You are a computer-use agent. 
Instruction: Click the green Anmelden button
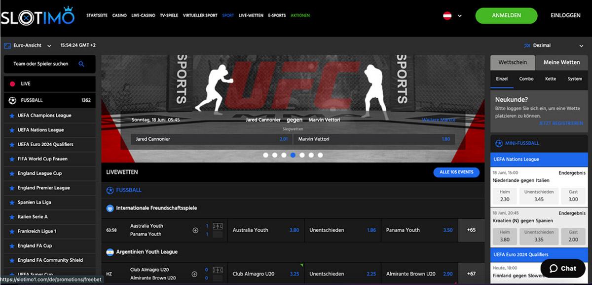(x=506, y=15)
